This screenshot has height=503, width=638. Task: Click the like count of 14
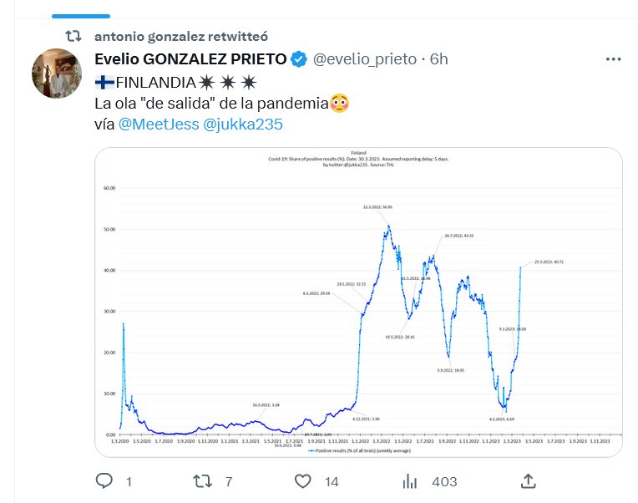pos(332,482)
